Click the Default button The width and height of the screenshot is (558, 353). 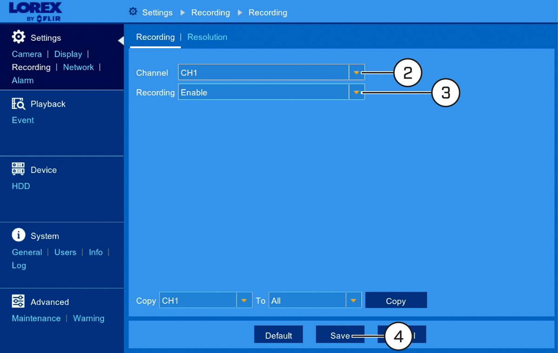(x=279, y=335)
